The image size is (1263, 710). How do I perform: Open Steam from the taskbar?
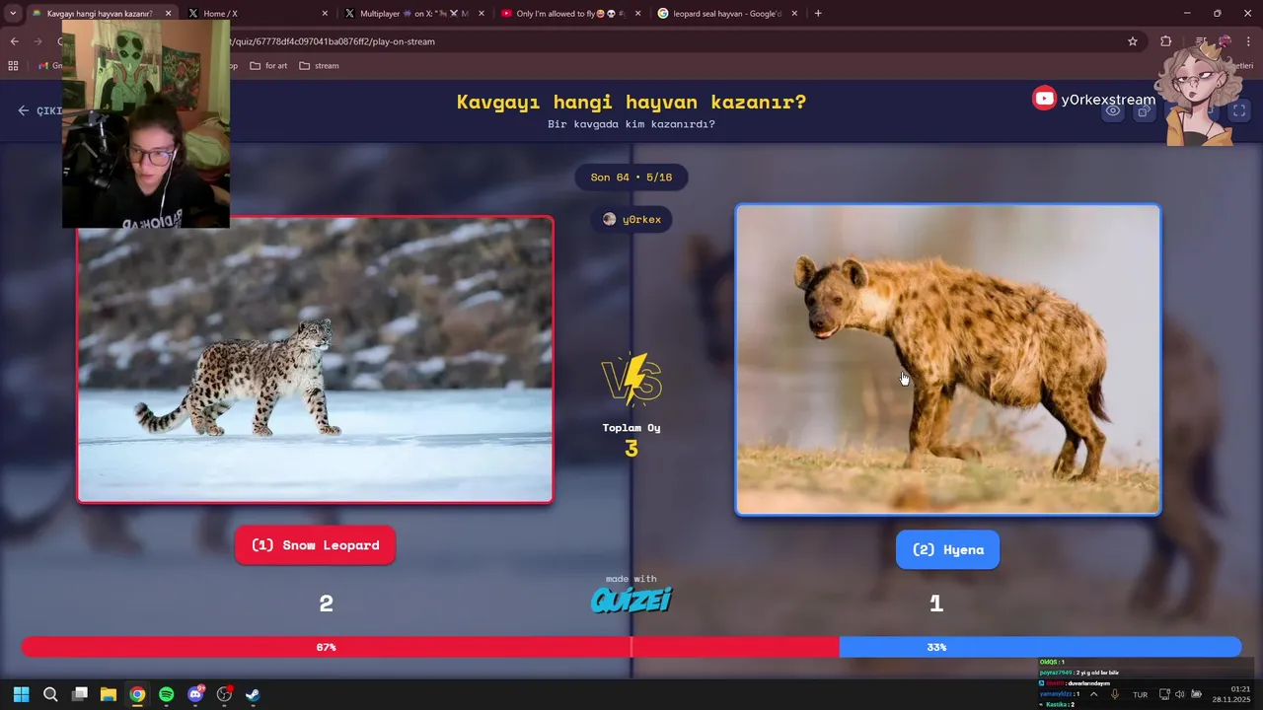(x=253, y=694)
